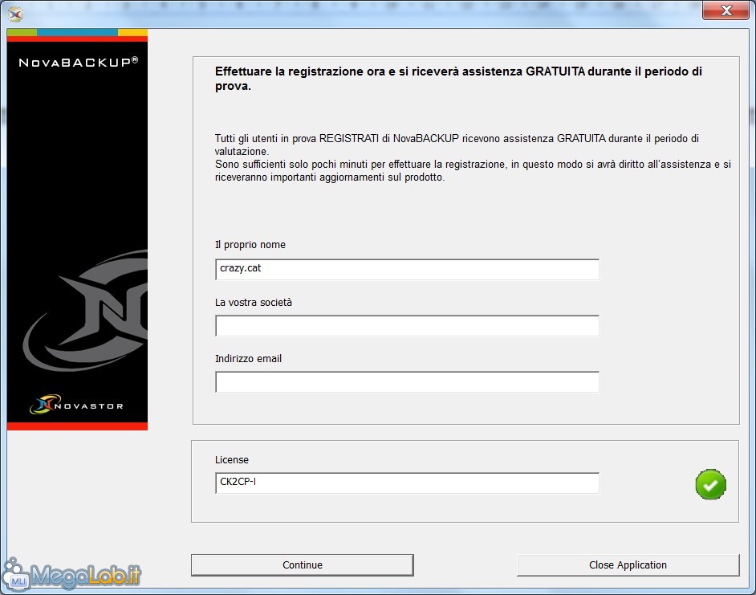The height and width of the screenshot is (595, 756).
Task: Focus the Il proprio nome field
Action: click(407, 269)
